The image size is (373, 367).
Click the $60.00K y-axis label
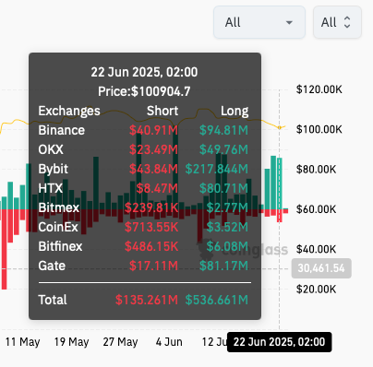point(316,209)
